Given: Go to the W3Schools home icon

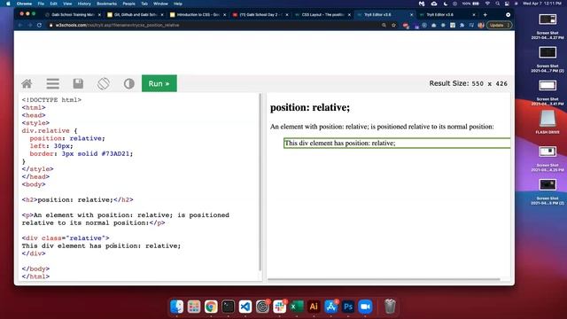Looking at the screenshot, I should pos(27,83).
